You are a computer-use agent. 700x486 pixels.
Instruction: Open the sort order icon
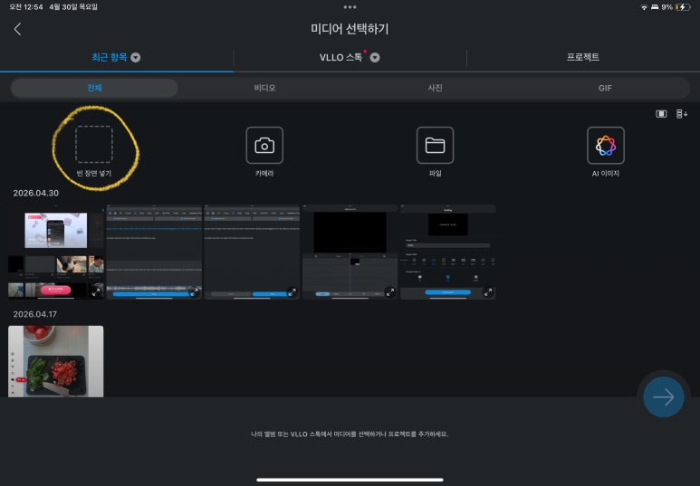(x=681, y=114)
